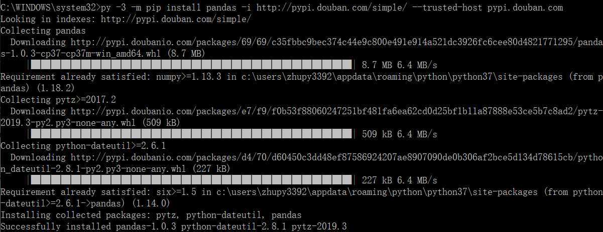Click the C:\WINDOWS\system32 prompt path
Image resolution: width=603 pixels, height=232 pixels.
[x=48, y=8]
